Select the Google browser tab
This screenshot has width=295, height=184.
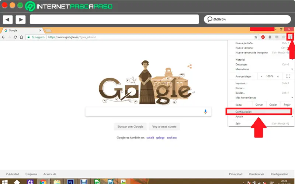pyautogui.click(x=22, y=31)
